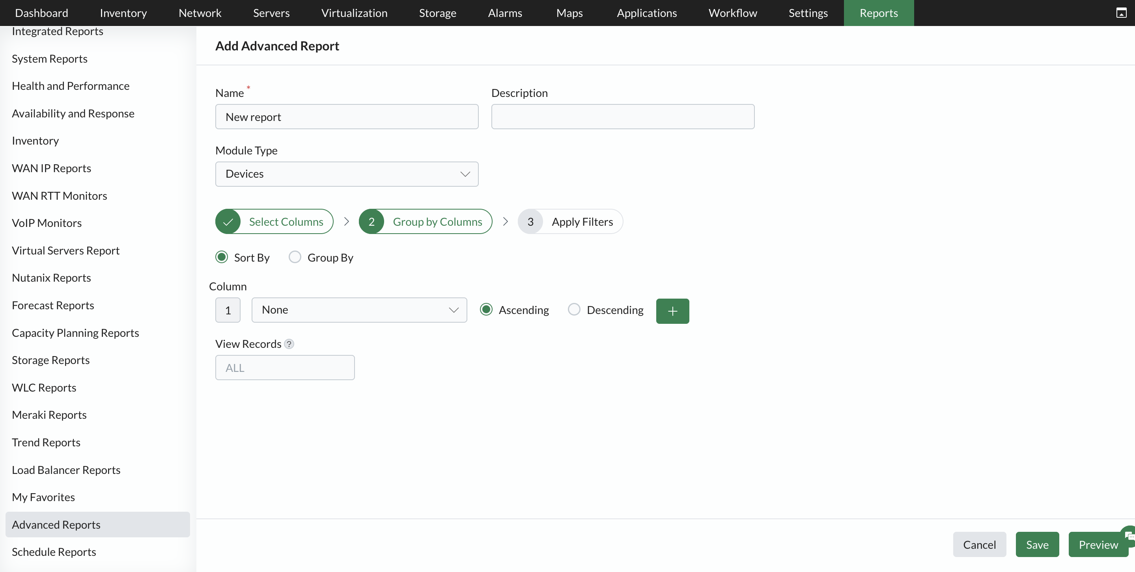Image resolution: width=1135 pixels, height=572 pixels.
Task: Click the step 3 circle for Apply Filters
Action: click(x=530, y=222)
